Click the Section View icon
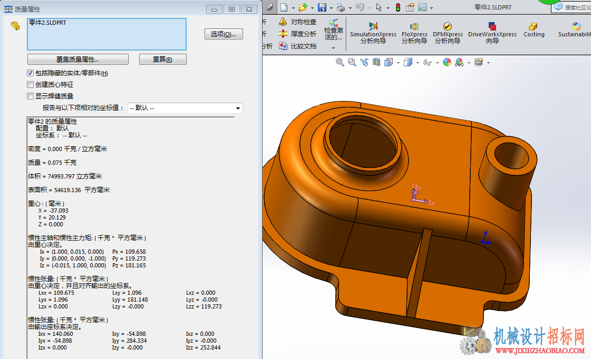 (x=376, y=62)
